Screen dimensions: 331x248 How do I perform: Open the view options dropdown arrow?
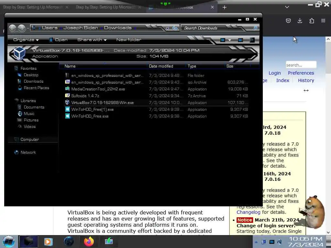coord(230,40)
